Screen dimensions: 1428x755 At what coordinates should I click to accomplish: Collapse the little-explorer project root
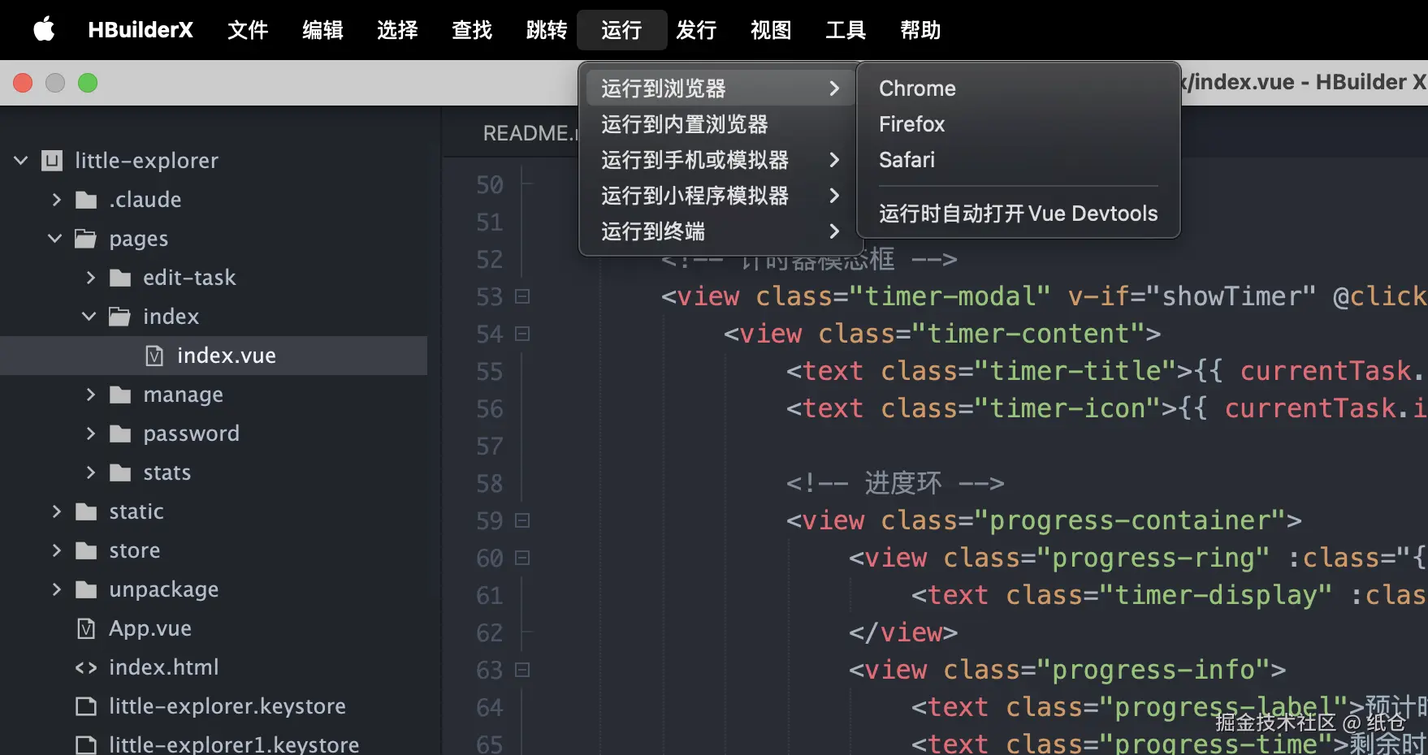21,160
